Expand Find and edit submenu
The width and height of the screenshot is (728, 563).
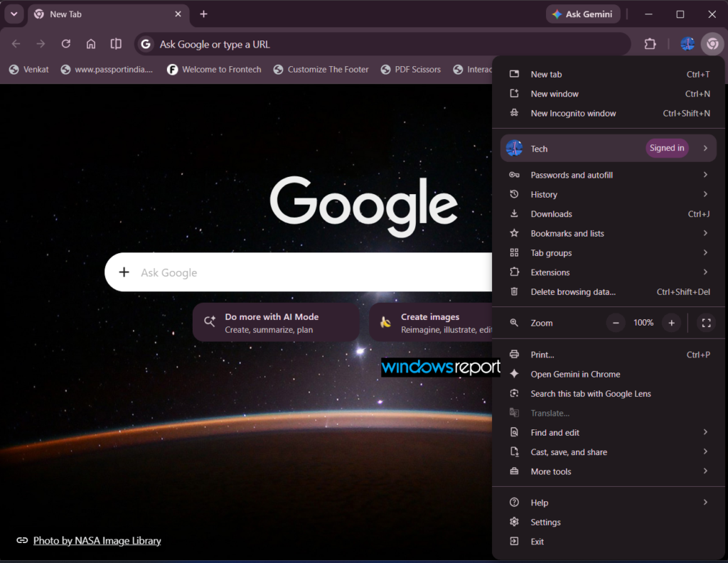[609, 433]
